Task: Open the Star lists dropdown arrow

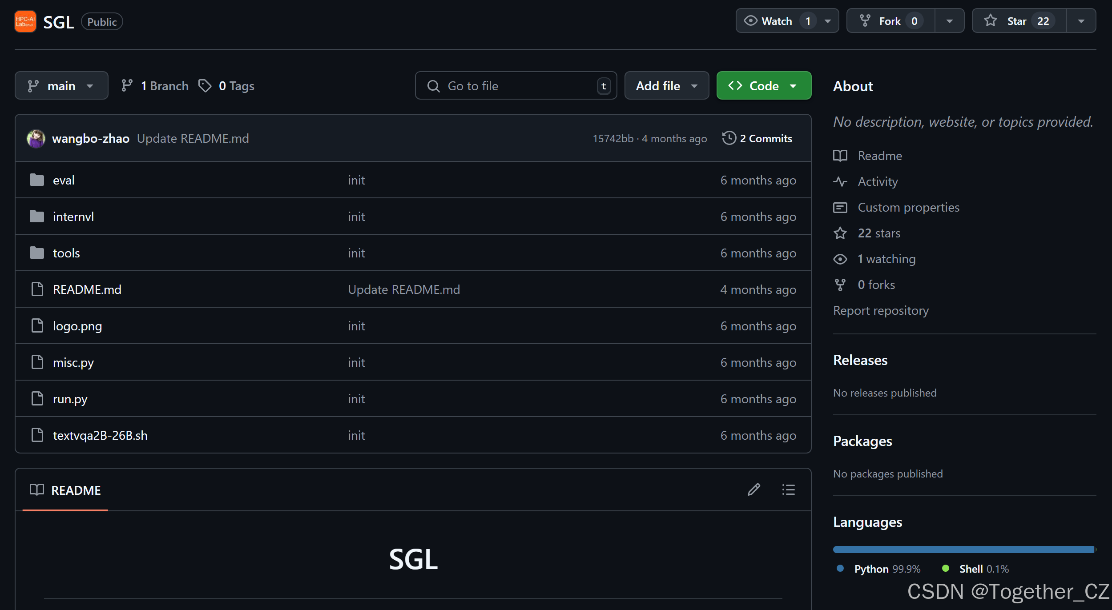Action: point(1081,21)
